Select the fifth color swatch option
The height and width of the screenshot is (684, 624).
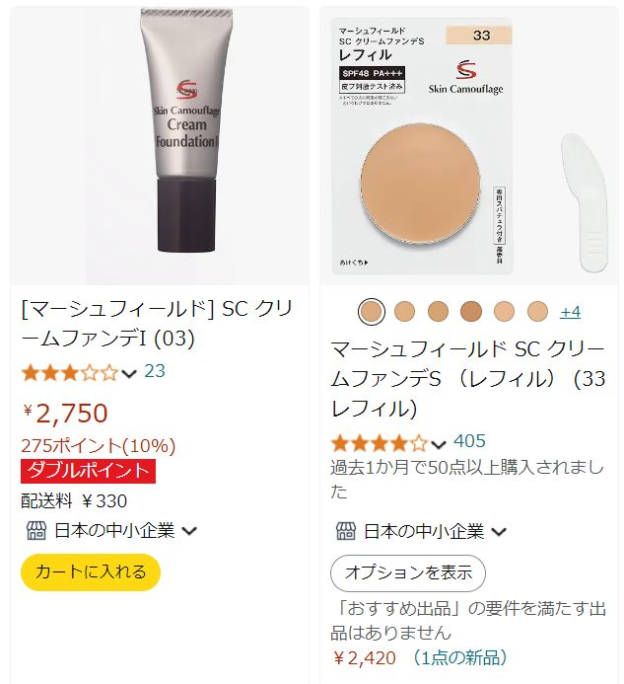(x=504, y=312)
